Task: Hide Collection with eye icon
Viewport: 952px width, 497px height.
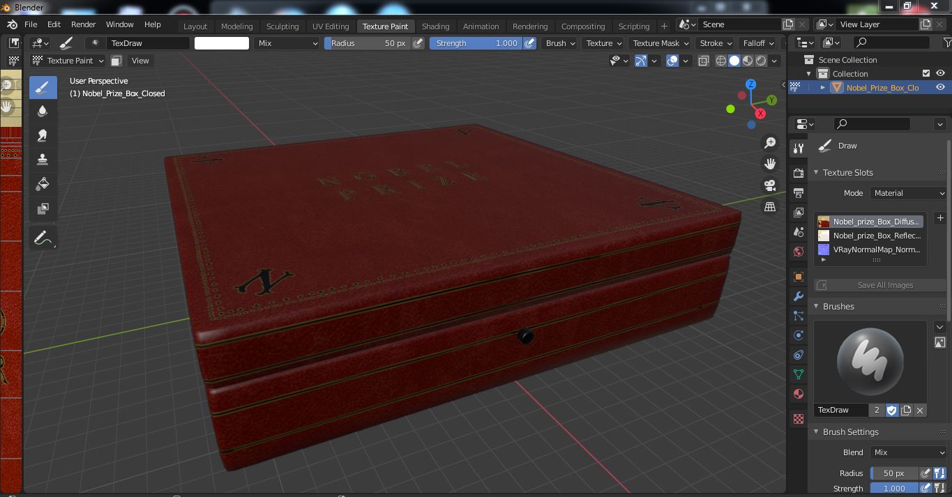Action: [x=940, y=73]
